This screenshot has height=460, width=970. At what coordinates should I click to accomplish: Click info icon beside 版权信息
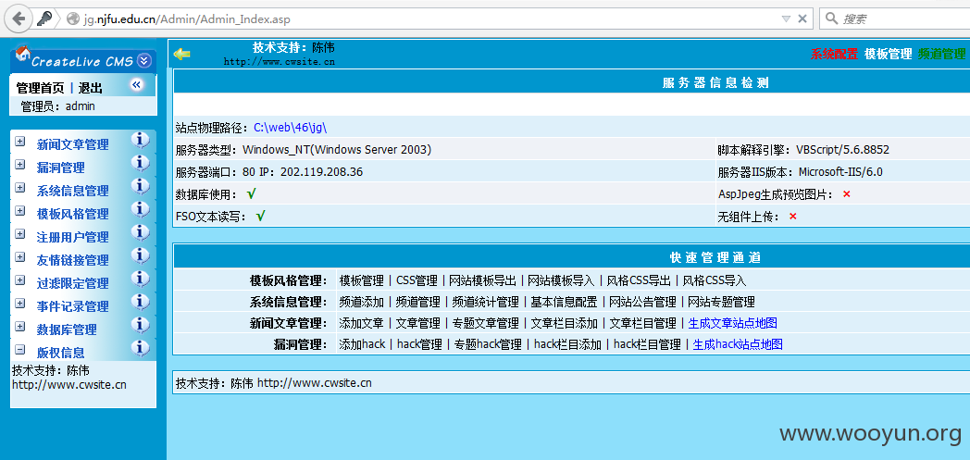click(141, 349)
